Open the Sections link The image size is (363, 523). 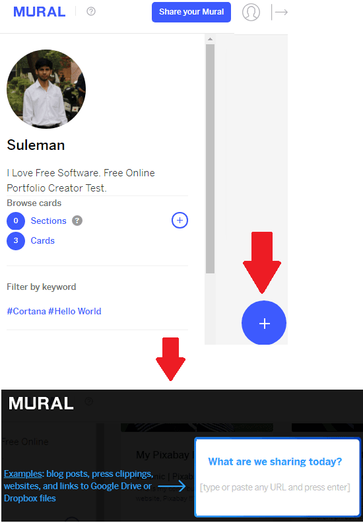coord(49,221)
